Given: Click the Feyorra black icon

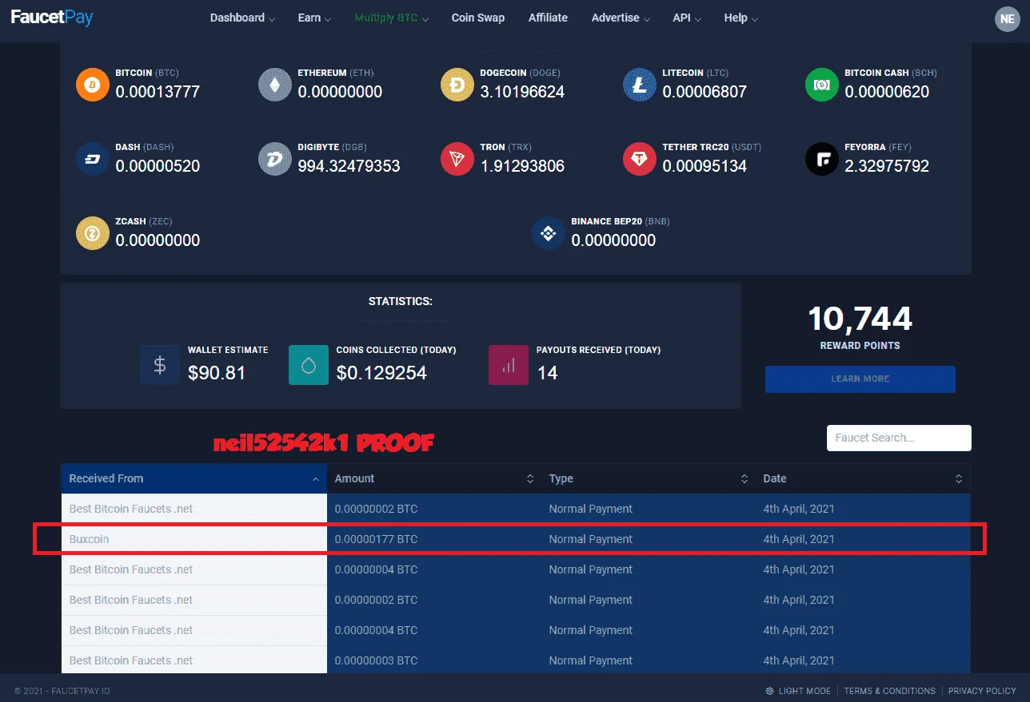Looking at the screenshot, I should (821, 159).
